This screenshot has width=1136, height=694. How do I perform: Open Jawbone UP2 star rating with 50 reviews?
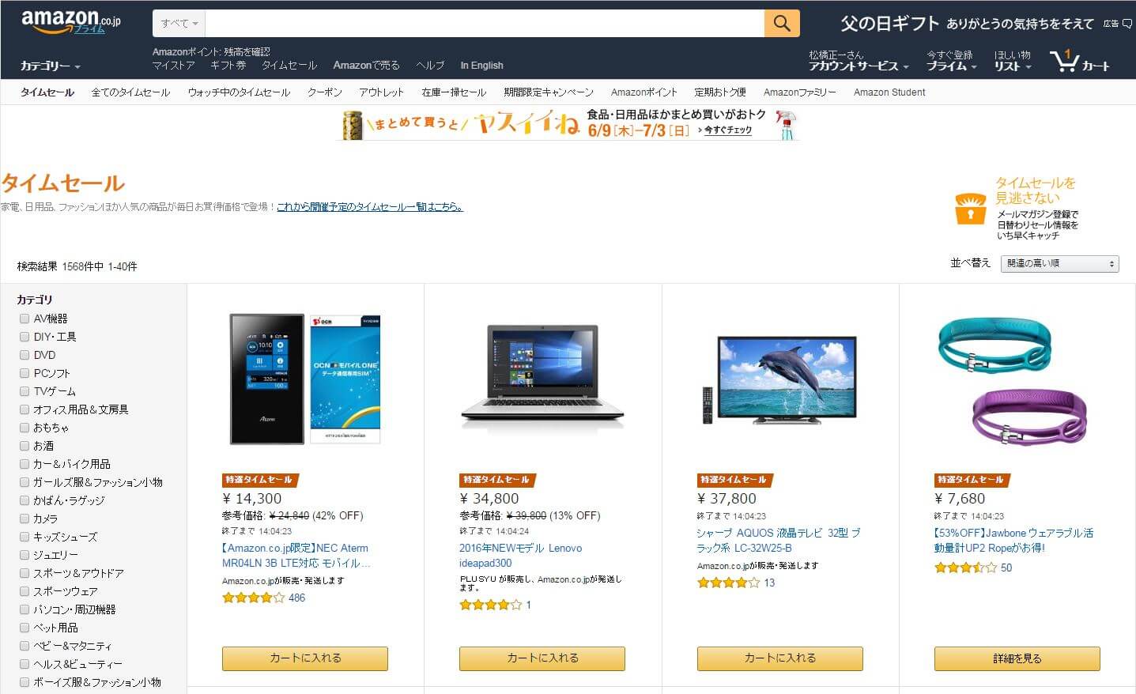point(965,568)
